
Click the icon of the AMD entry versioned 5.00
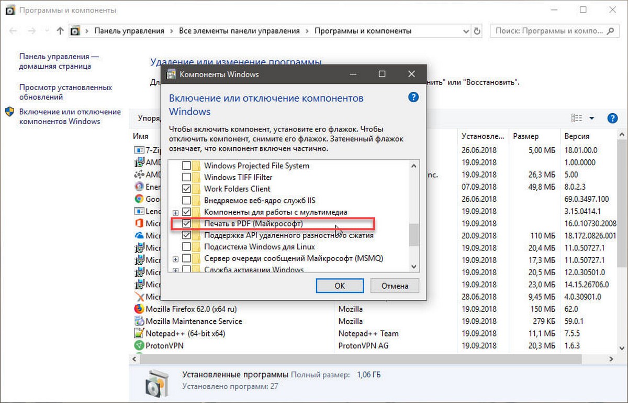[x=139, y=175]
